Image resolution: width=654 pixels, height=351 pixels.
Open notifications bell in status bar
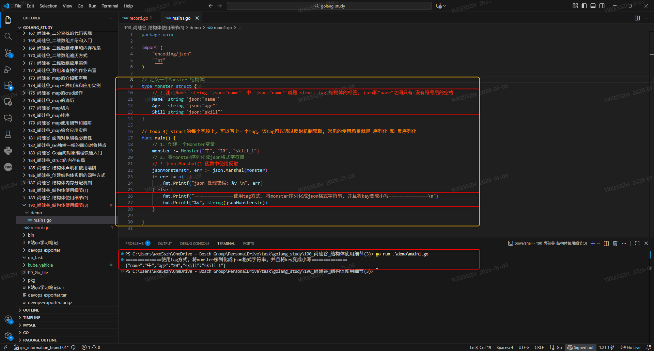click(649, 347)
